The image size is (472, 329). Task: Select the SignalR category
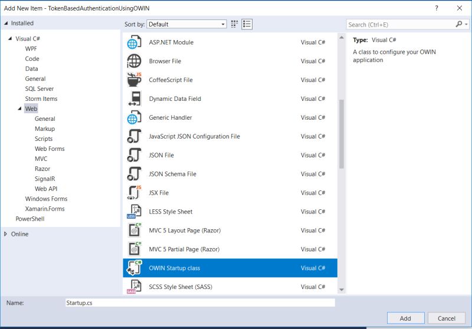point(45,179)
